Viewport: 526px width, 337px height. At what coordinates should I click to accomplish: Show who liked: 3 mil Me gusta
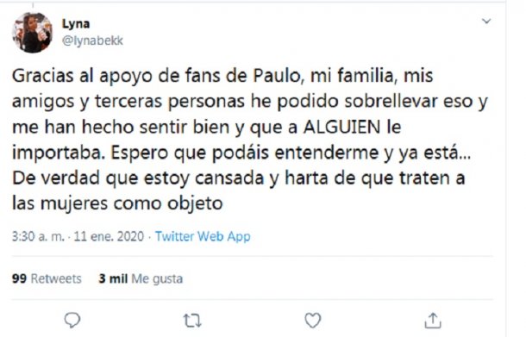pyautogui.click(x=141, y=278)
